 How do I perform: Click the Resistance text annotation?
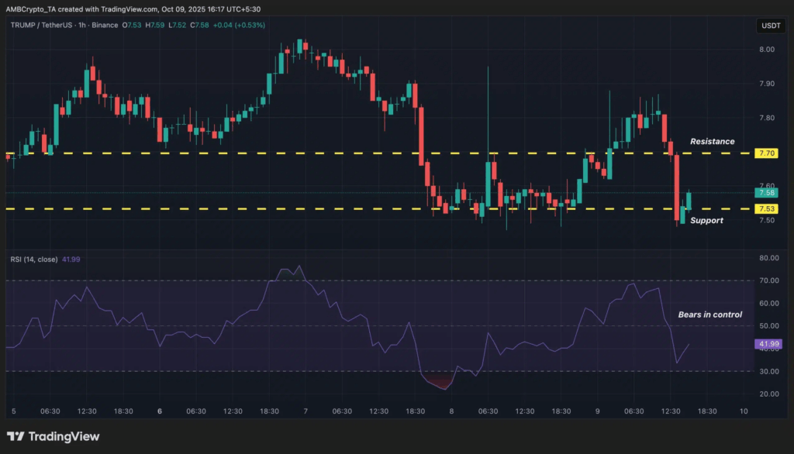pyautogui.click(x=711, y=142)
